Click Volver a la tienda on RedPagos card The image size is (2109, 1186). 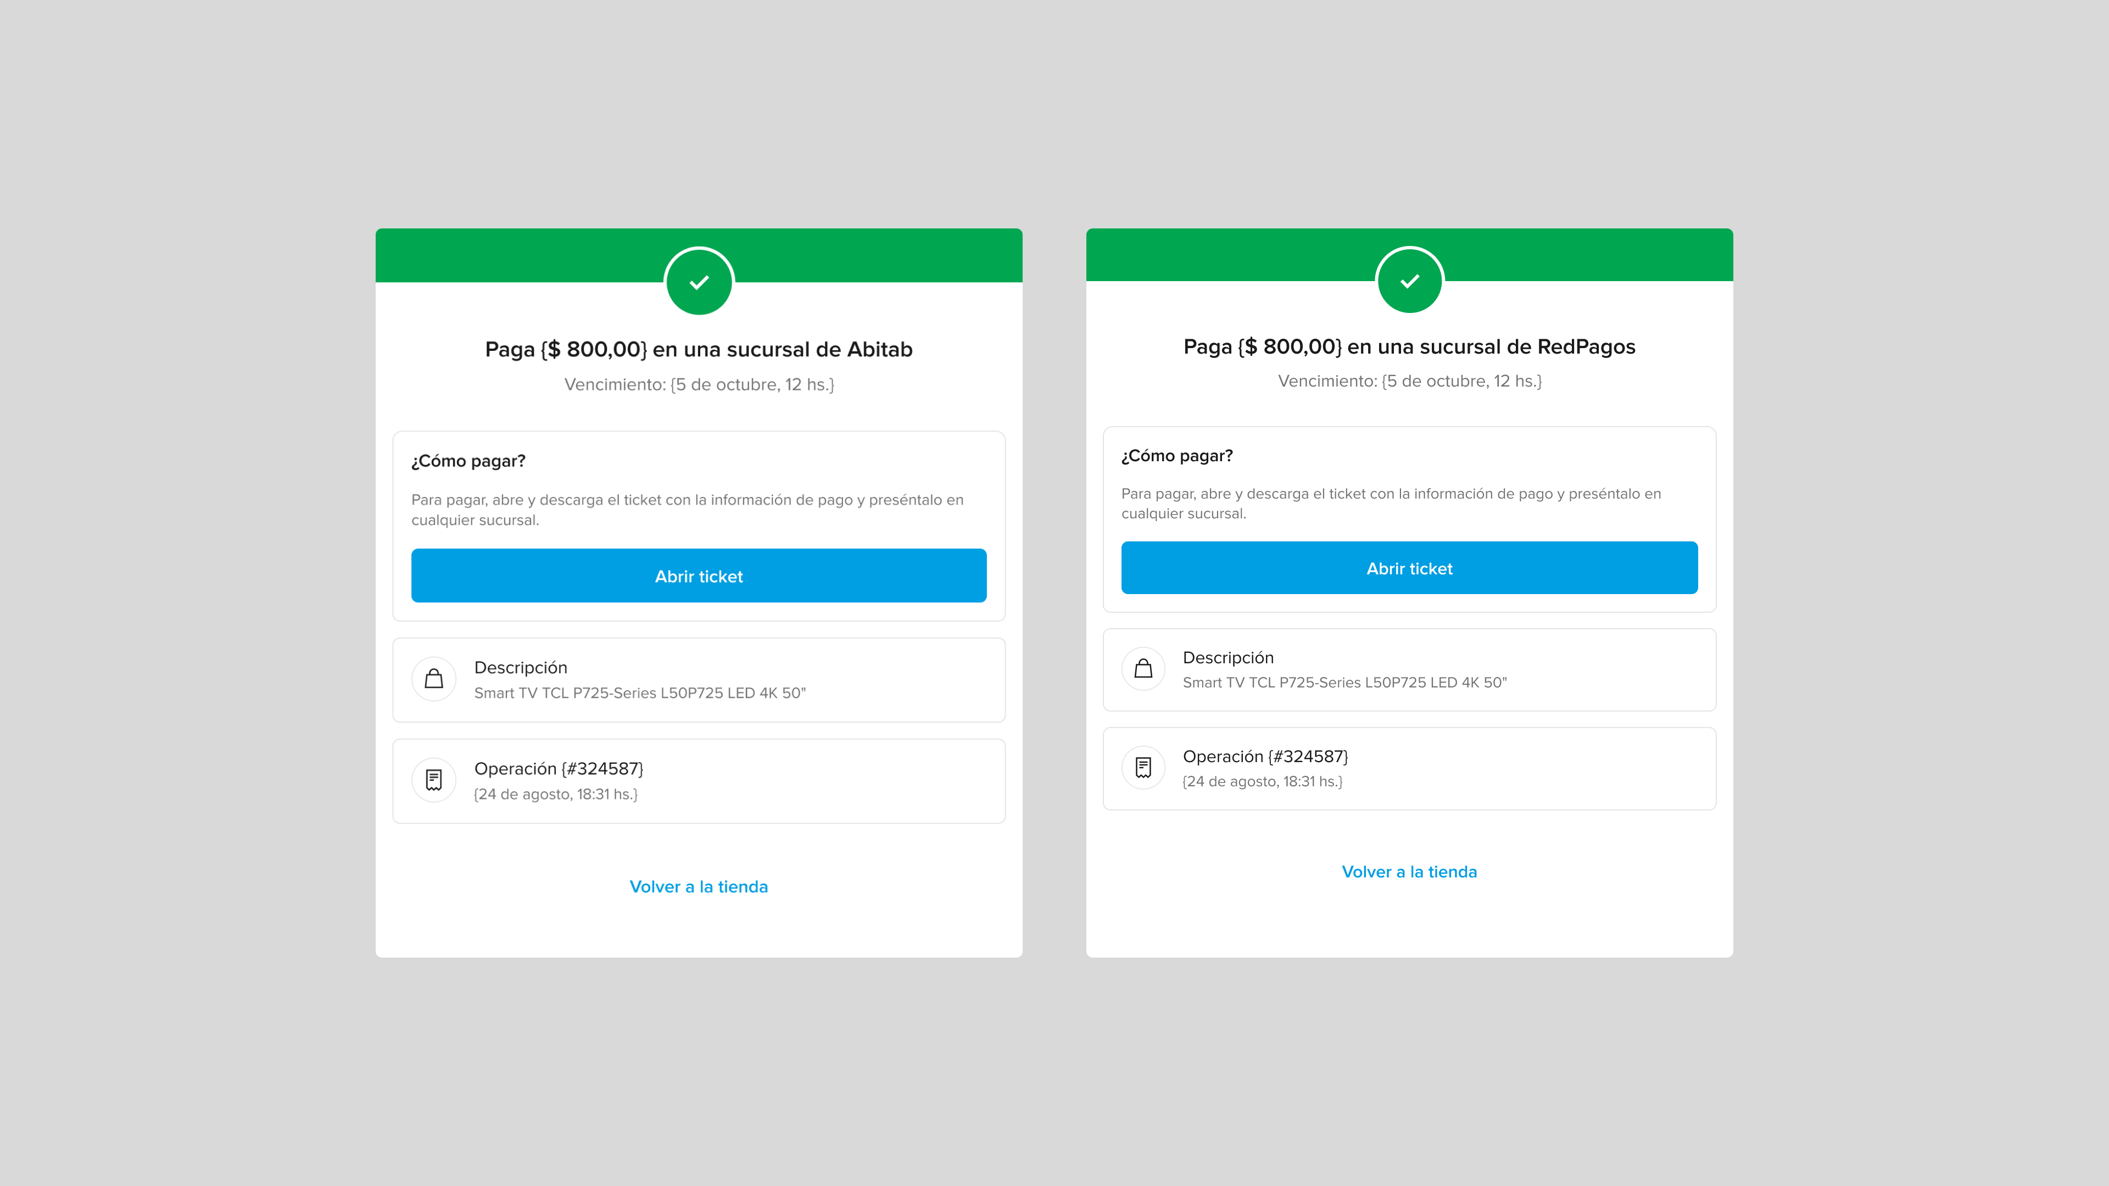point(1409,870)
